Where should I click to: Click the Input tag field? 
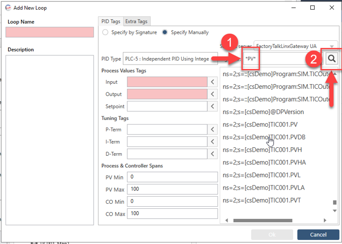tap(167, 82)
